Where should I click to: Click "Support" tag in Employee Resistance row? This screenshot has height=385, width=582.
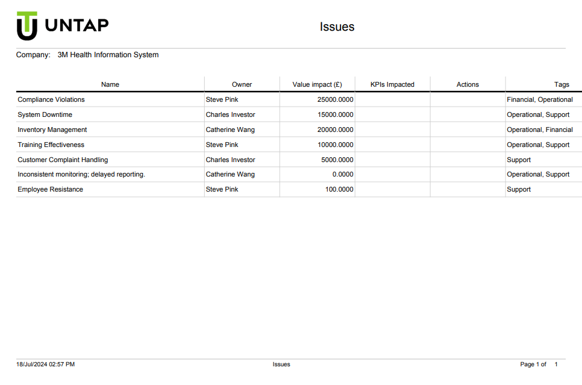(519, 189)
